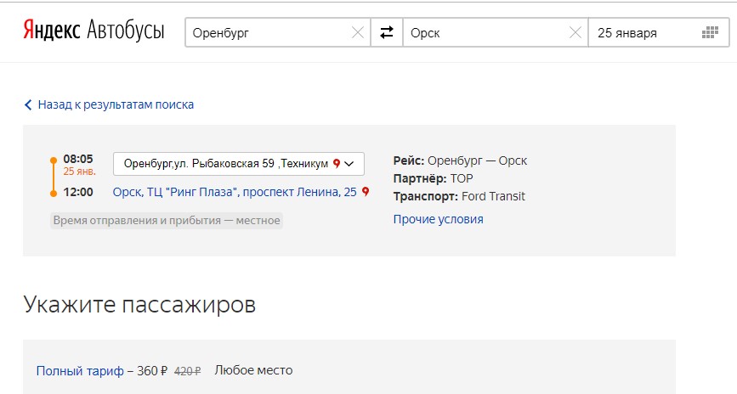The height and width of the screenshot is (394, 737).
Task: Open the 25 января date picker
Action: click(644, 33)
